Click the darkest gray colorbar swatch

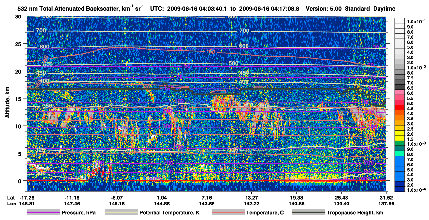(399, 86)
